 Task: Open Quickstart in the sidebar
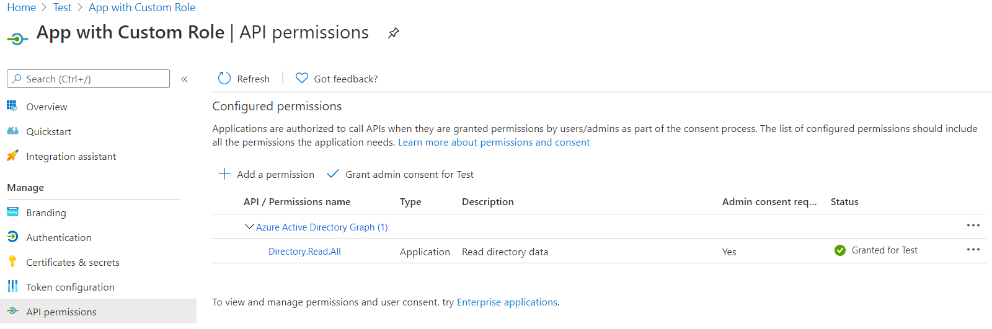pyautogui.click(x=48, y=132)
